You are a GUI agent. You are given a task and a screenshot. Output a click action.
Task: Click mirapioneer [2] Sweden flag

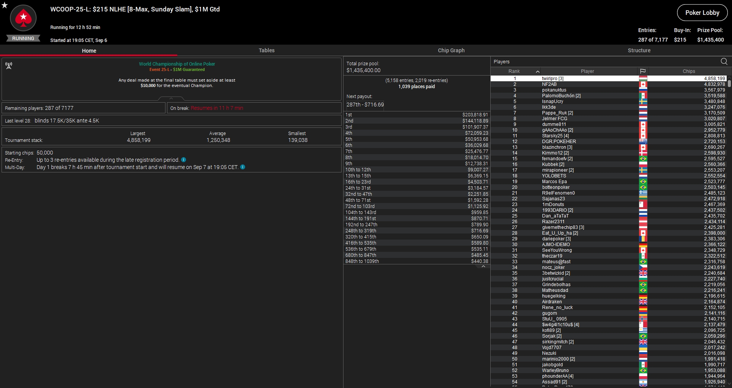pos(643,170)
